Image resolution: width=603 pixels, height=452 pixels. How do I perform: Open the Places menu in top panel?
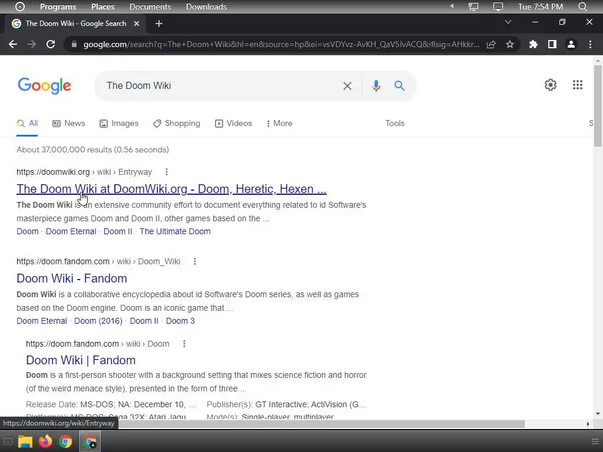(102, 6)
